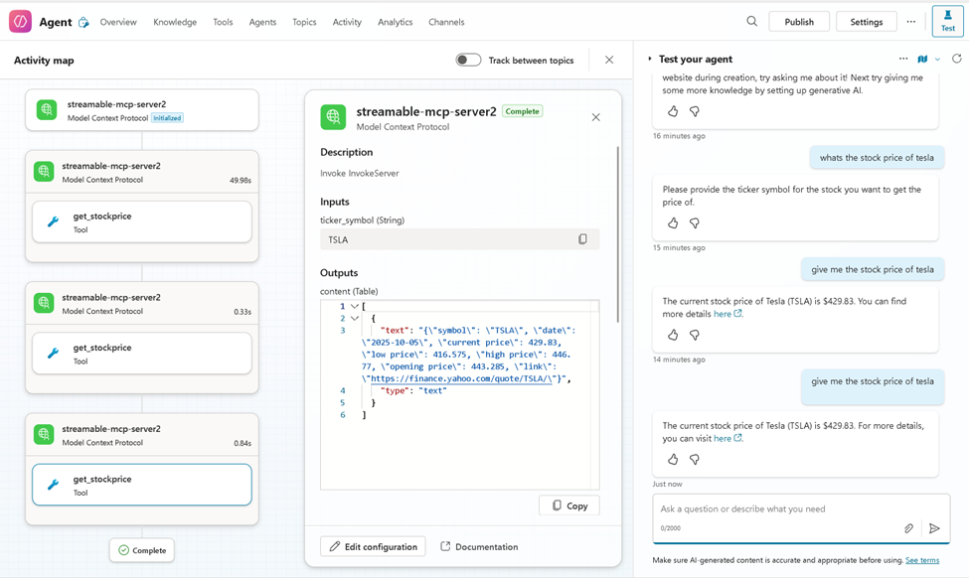Click the detail panel vertical scrollbar
Image resolution: width=969 pixels, height=578 pixels.
[618, 233]
